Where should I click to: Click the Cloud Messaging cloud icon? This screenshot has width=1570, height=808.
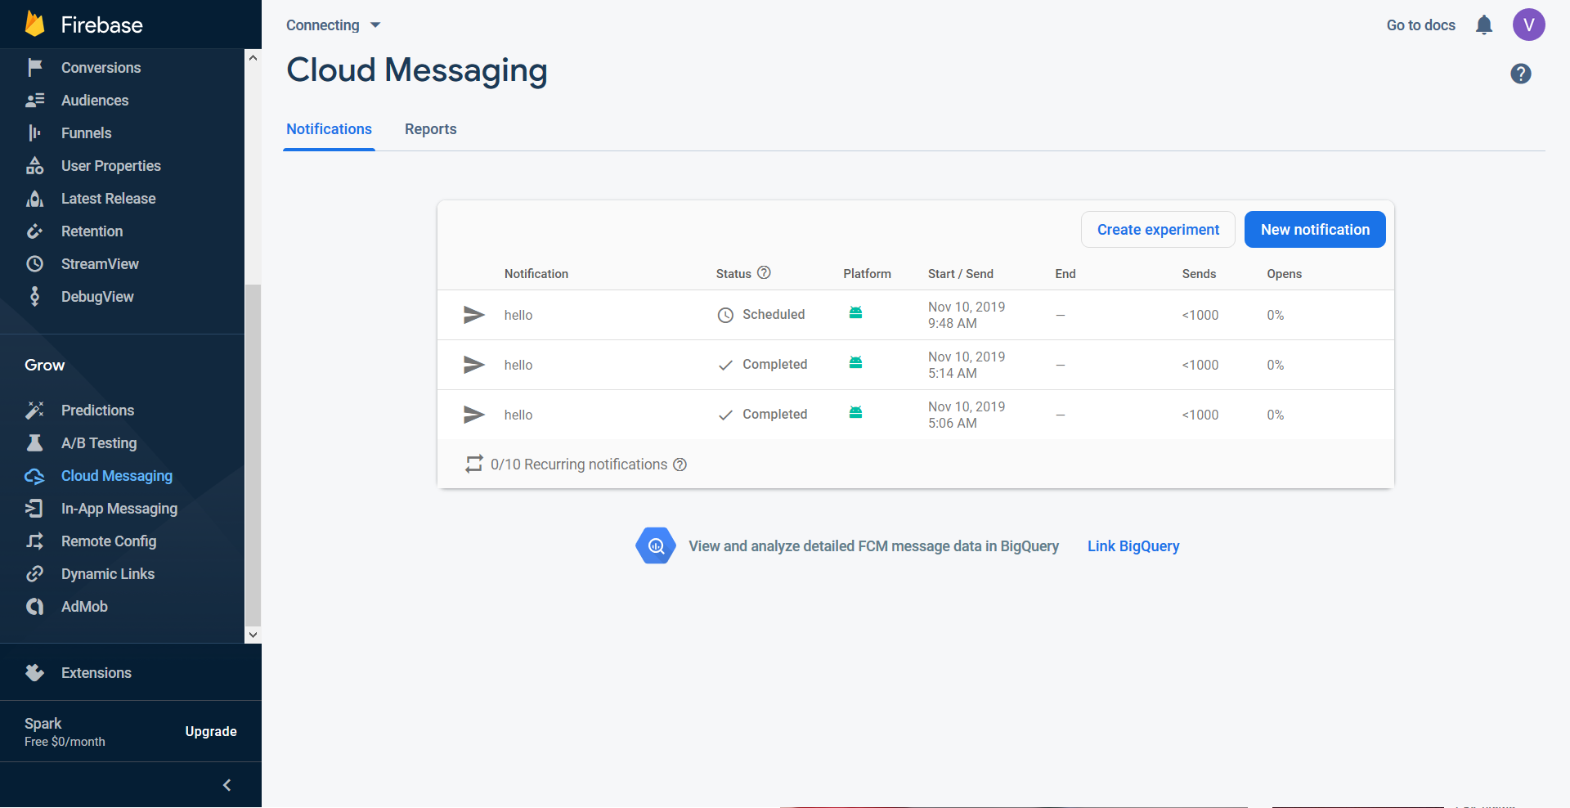pyautogui.click(x=34, y=476)
